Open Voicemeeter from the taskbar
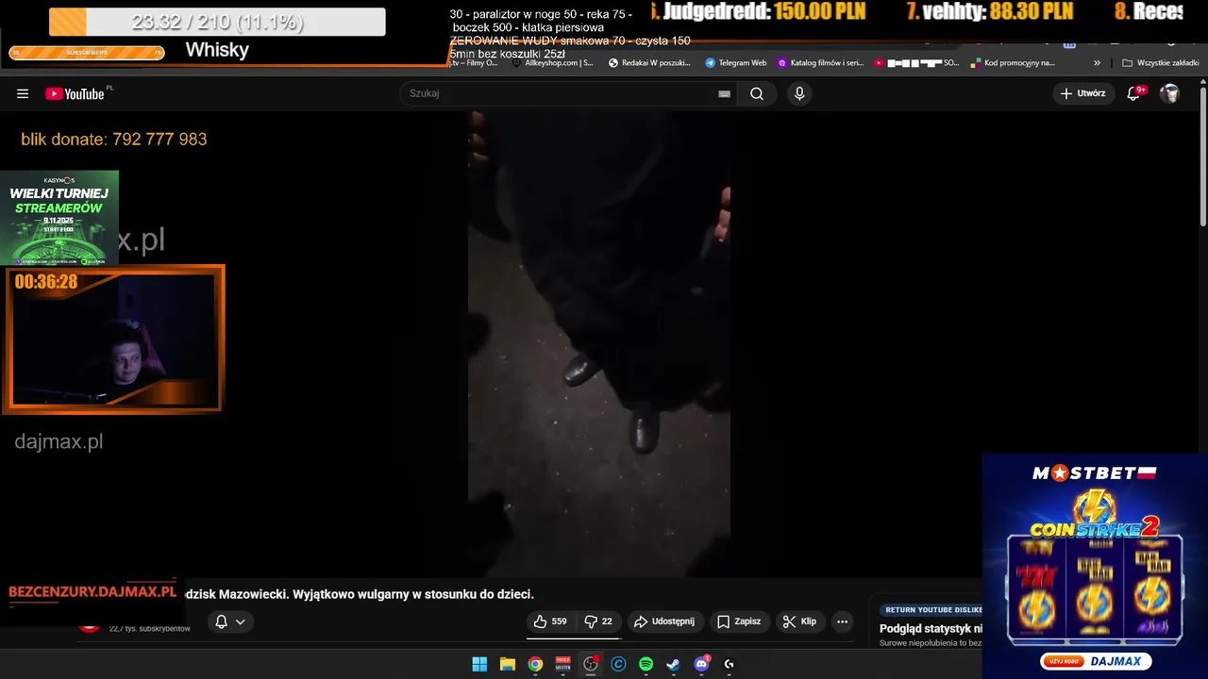 coord(563,664)
